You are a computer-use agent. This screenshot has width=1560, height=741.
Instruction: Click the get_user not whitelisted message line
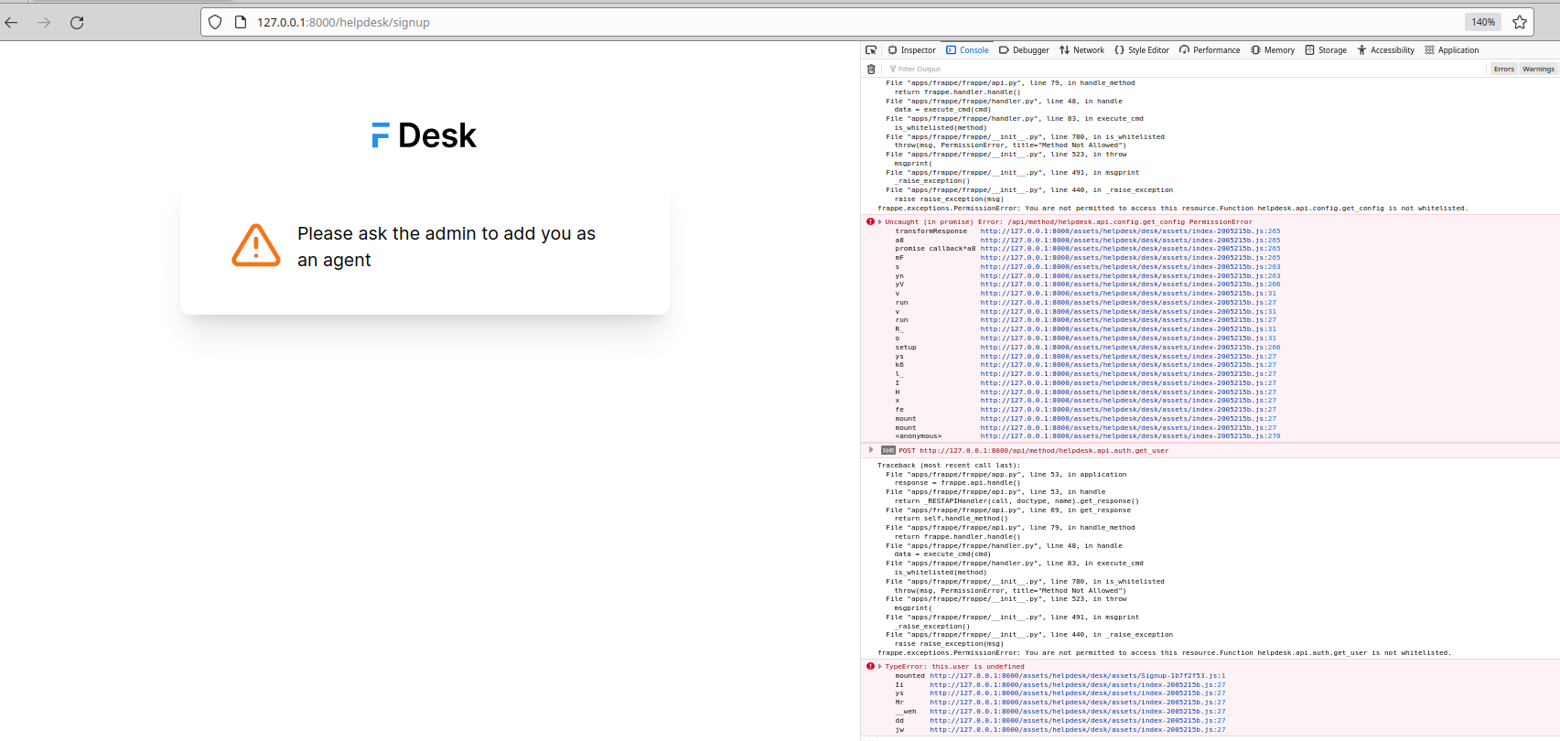click(x=1164, y=653)
